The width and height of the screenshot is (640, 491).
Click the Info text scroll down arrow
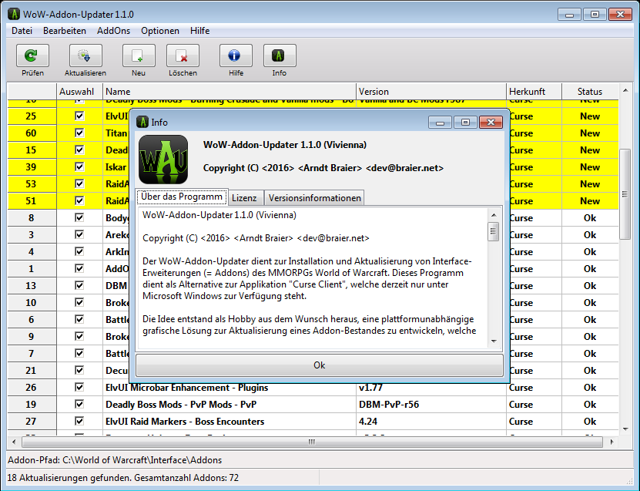point(494,341)
